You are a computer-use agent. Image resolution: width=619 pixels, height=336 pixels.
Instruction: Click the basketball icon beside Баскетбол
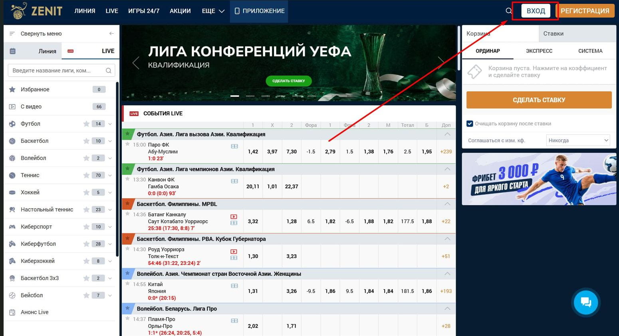[12, 141]
